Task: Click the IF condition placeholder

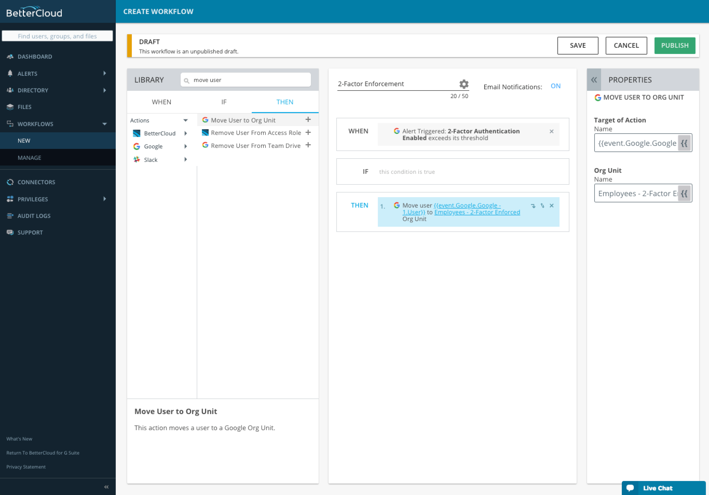Action: pos(407,172)
